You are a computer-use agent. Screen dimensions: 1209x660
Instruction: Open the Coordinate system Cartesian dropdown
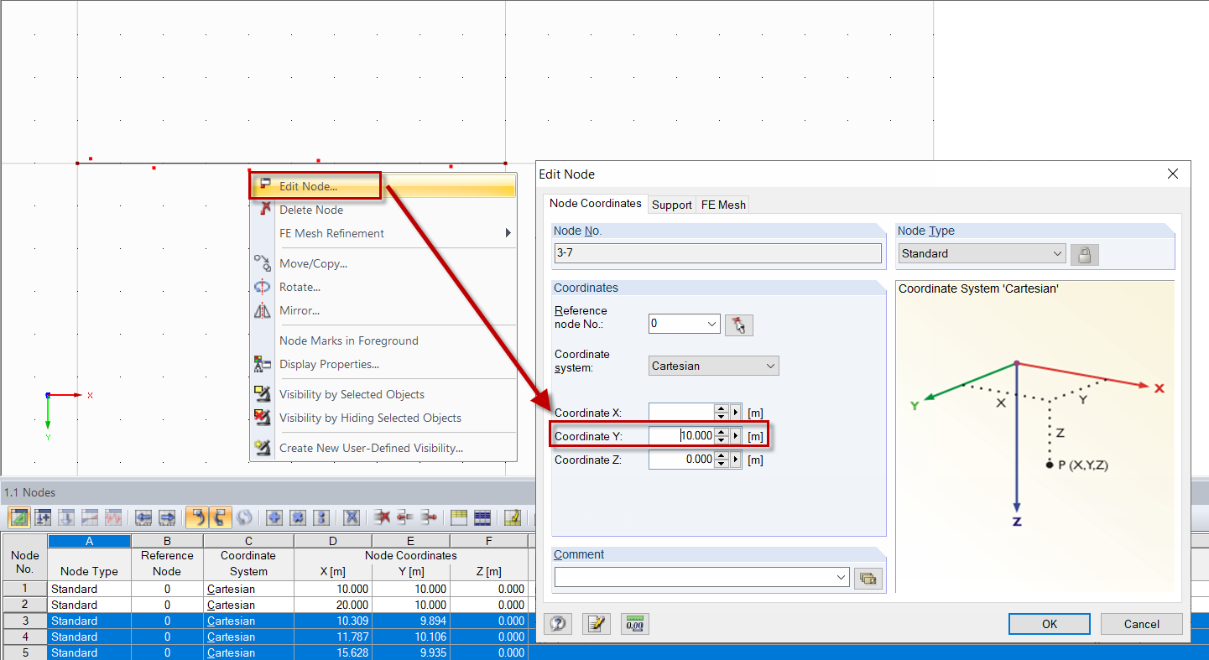coord(714,366)
